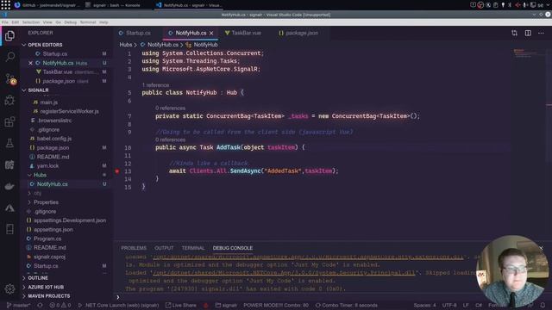552x310 pixels.
Task: Click the master branch in status bar
Action: [18, 305]
